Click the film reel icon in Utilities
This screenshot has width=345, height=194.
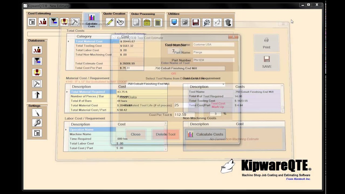coord(207,22)
